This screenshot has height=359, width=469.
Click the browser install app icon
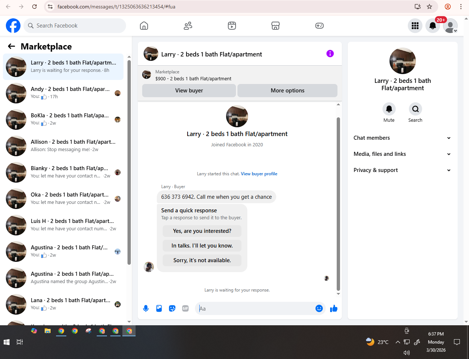click(x=417, y=7)
